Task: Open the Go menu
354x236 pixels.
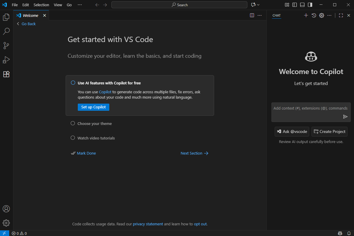Action: coord(69,5)
